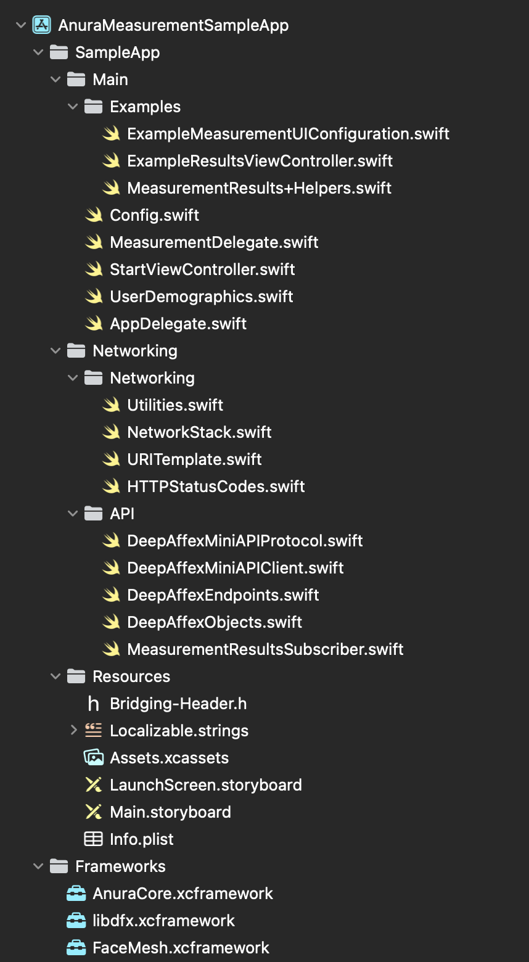Click the Localizable.strings file icon

[94, 731]
